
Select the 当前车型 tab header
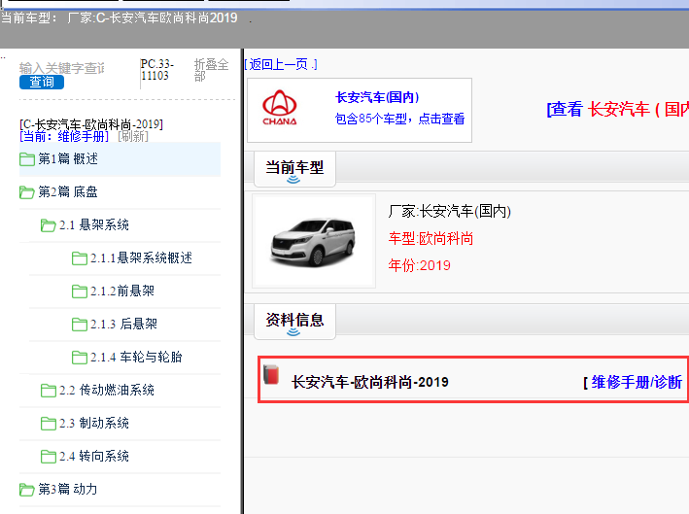[x=294, y=169]
